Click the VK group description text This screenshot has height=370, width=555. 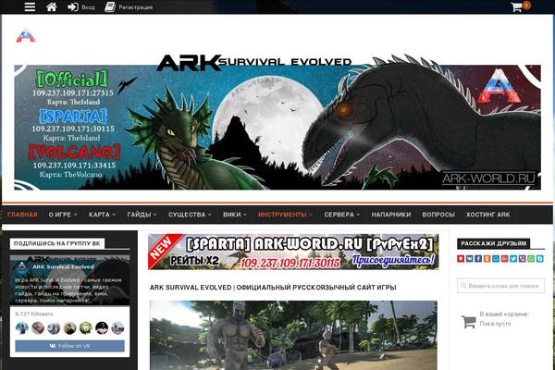pyautogui.click(x=68, y=290)
